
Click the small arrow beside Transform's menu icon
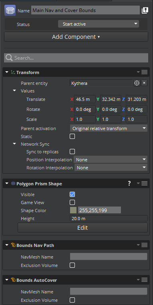coord(138,72)
